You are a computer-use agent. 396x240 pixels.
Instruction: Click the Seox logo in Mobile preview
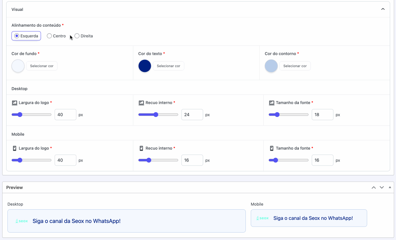point(263,218)
